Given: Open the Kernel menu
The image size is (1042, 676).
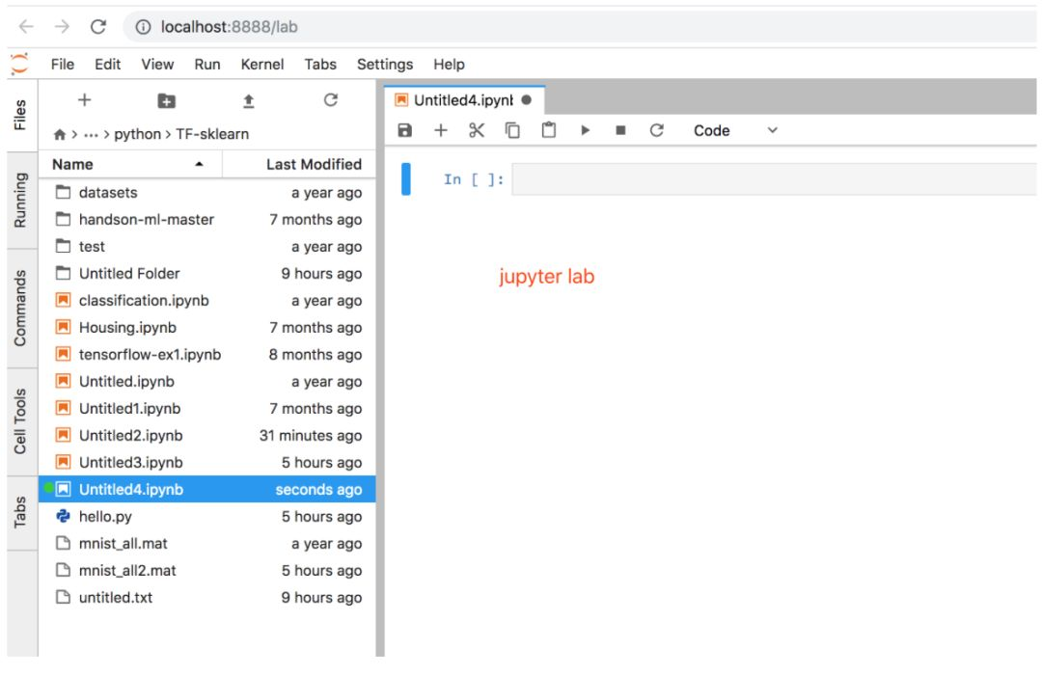Looking at the screenshot, I should 262,65.
